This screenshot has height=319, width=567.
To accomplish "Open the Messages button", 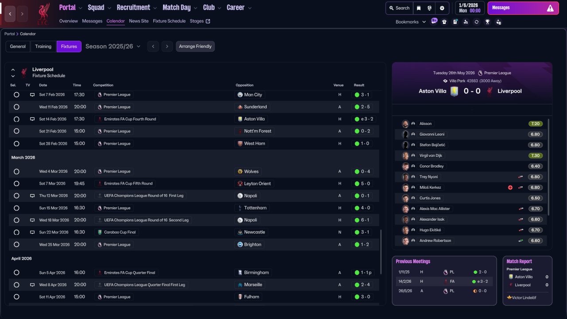I will 523,8.
